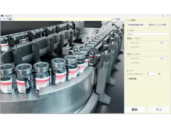The width and height of the screenshot is (171, 128).
Task: Enable the ストップタイマー checkbox
Action: point(128,74)
